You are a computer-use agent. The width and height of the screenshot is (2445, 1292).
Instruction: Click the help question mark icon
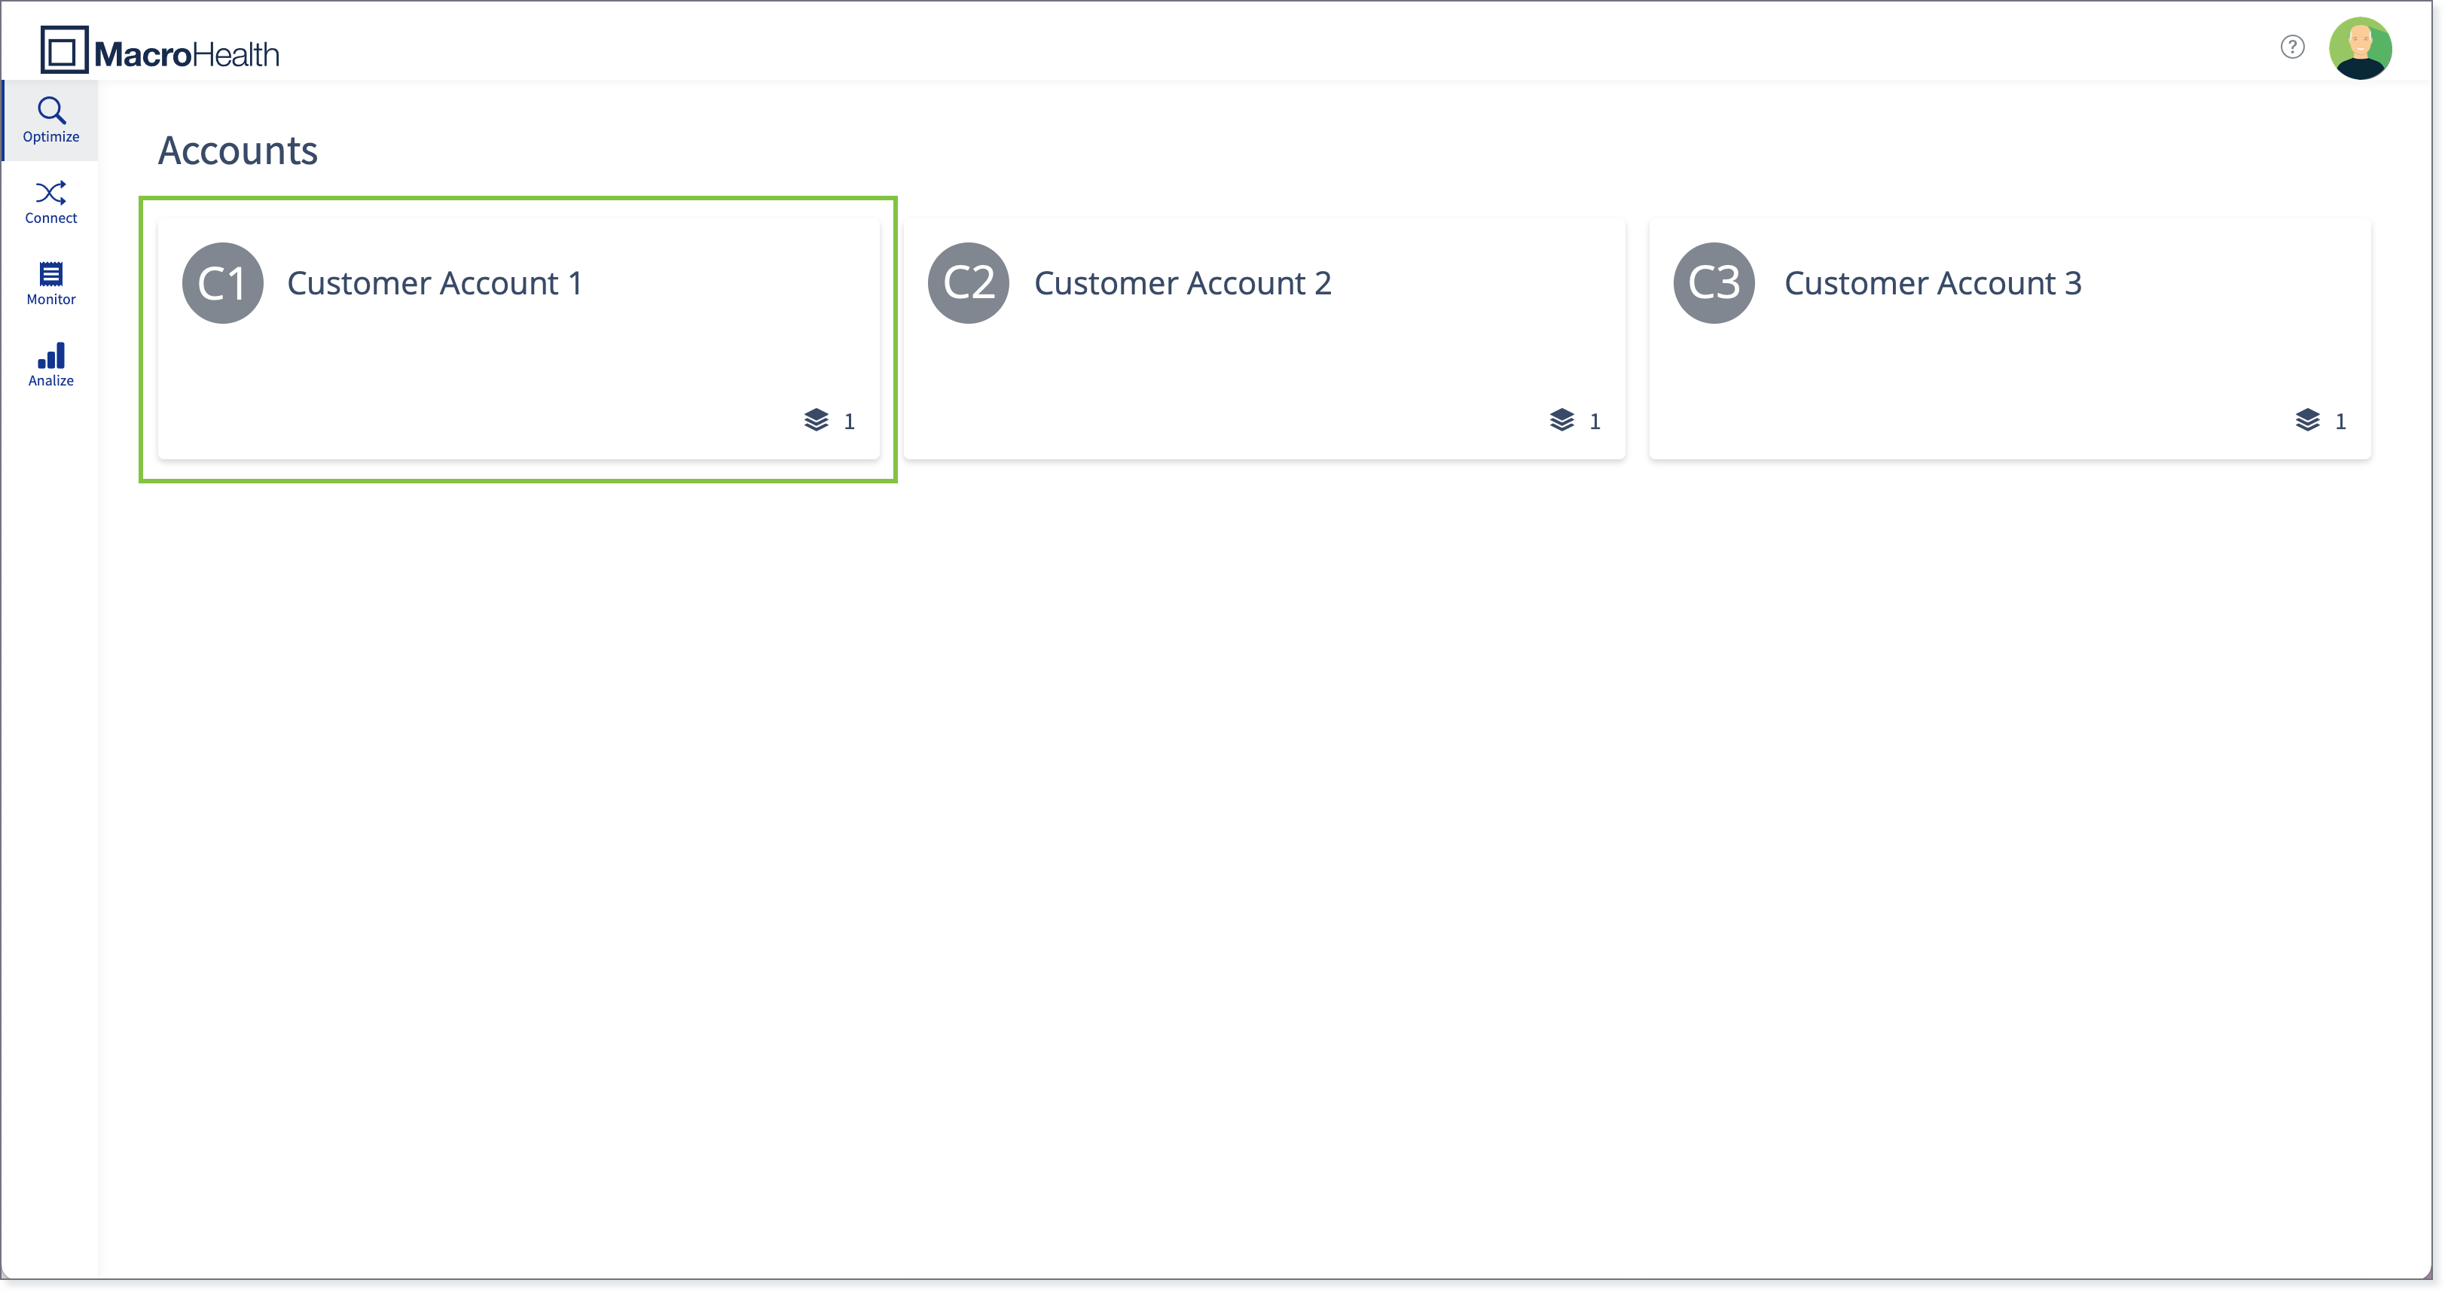[2292, 47]
